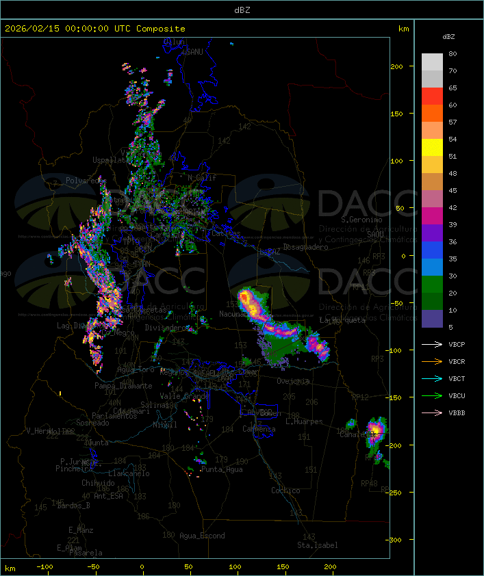Click the Punta_Agua place label
This screenshot has height=576, width=484.
[222, 469]
